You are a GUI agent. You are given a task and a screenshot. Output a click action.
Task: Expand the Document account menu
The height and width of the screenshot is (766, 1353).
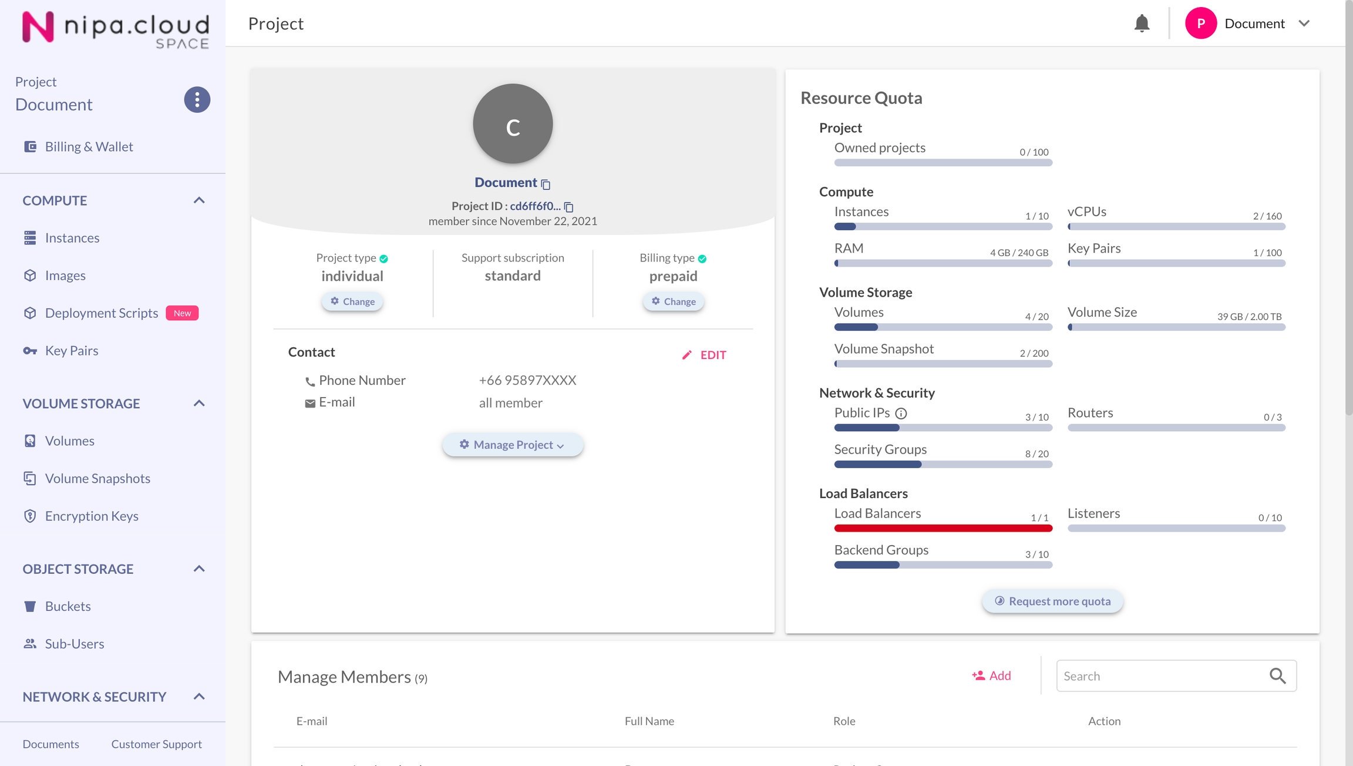coord(1304,23)
